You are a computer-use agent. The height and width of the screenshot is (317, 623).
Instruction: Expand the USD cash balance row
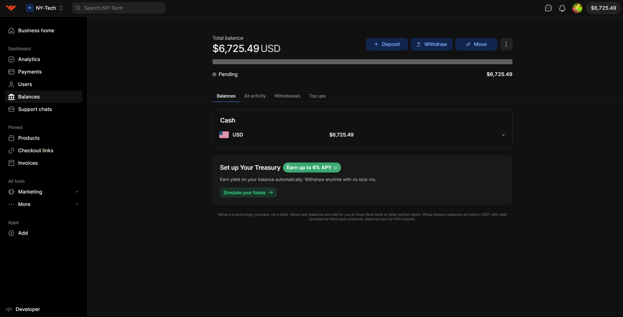point(503,135)
